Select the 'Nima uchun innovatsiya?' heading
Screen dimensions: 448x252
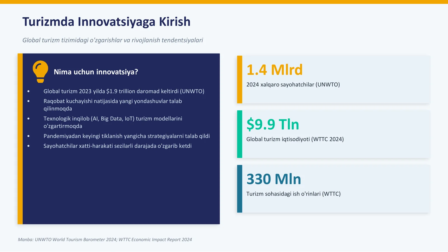(x=96, y=72)
